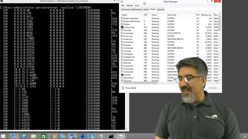
Task: Click down arrow of Task Manager scrollbar
Action: pos(219,80)
